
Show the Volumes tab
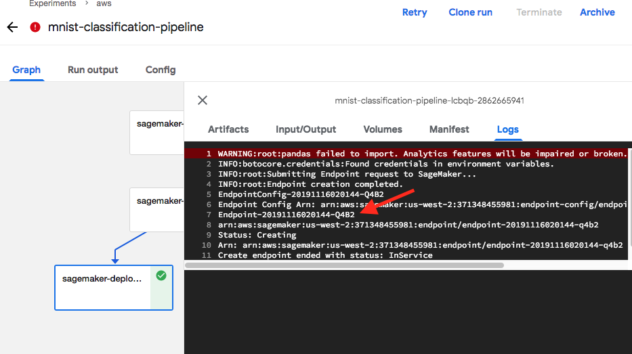coord(383,129)
